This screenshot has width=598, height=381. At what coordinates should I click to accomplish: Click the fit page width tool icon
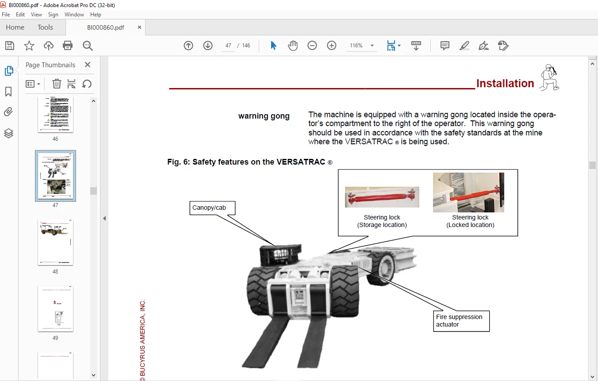point(391,46)
